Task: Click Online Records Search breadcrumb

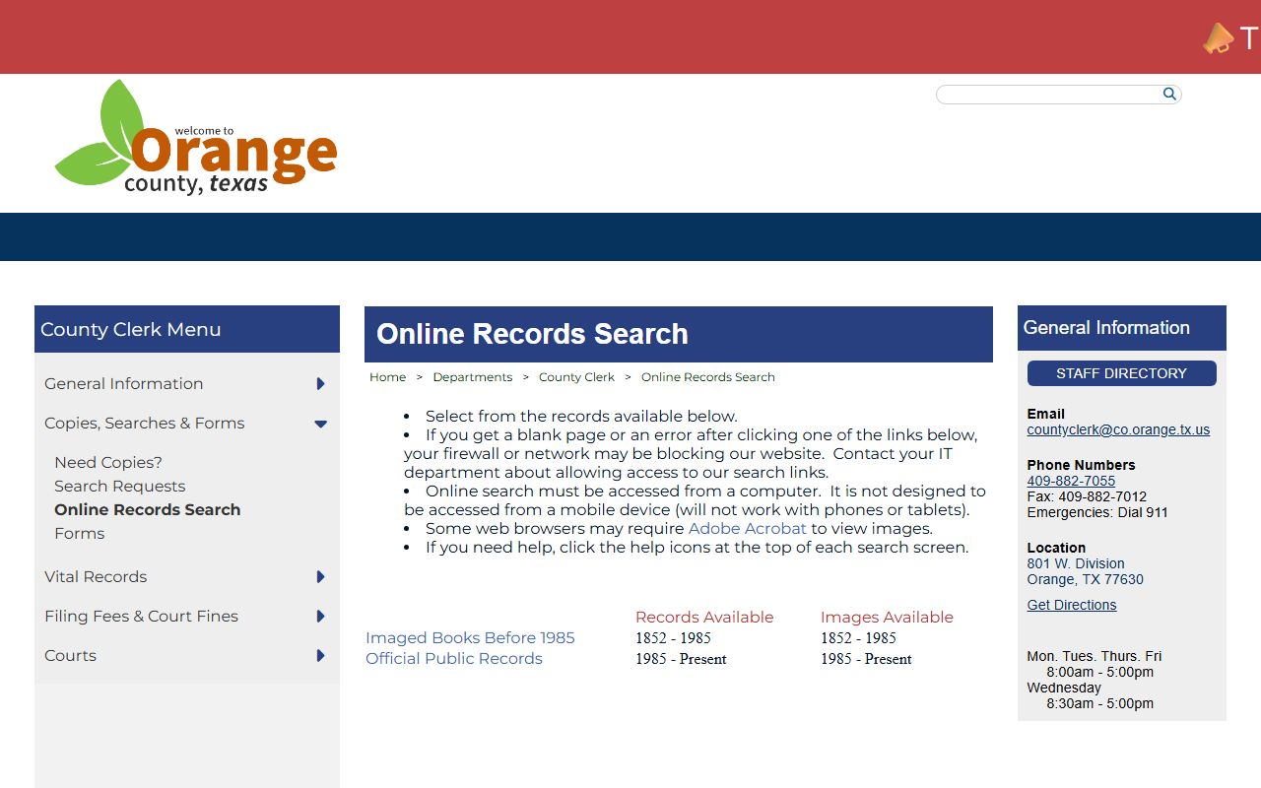Action: [708, 377]
